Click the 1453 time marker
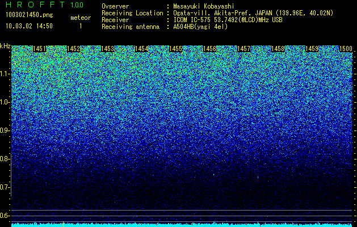 [107, 49]
